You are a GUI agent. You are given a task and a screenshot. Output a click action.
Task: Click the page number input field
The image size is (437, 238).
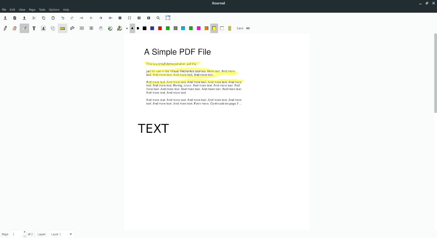tap(16, 234)
